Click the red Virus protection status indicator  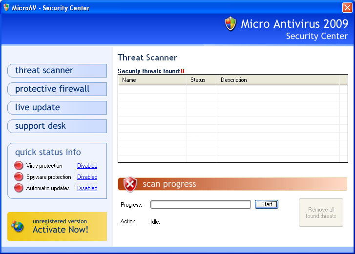click(x=19, y=165)
